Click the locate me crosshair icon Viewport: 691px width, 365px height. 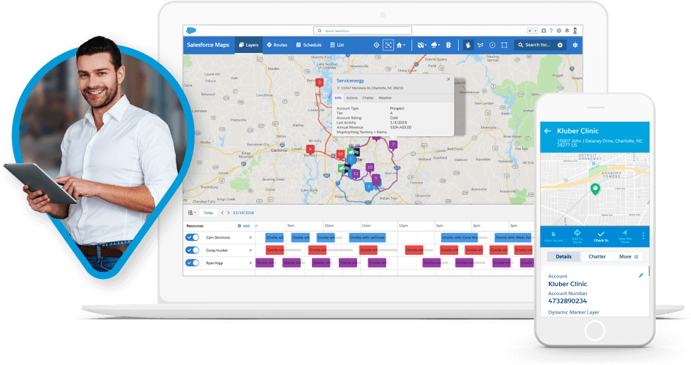pyautogui.click(x=376, y=45)
